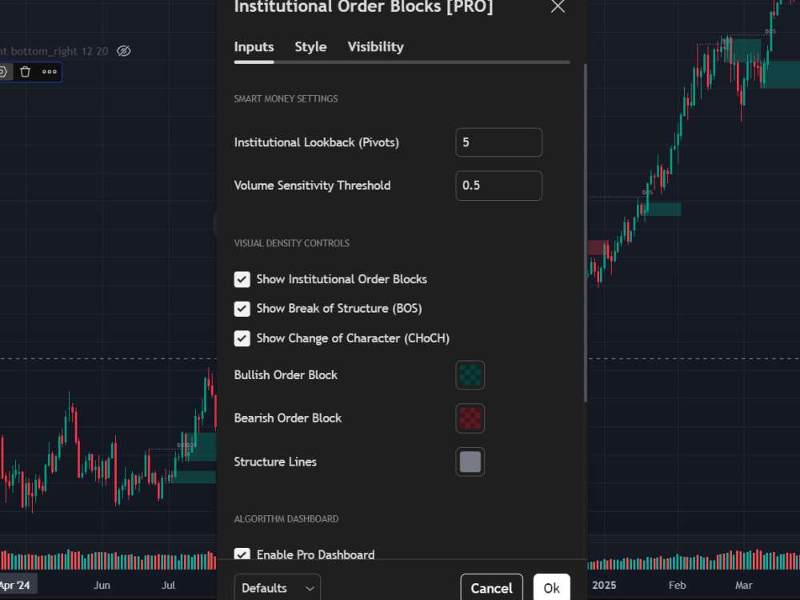Click the Apr '24 date label

(15, 586)
